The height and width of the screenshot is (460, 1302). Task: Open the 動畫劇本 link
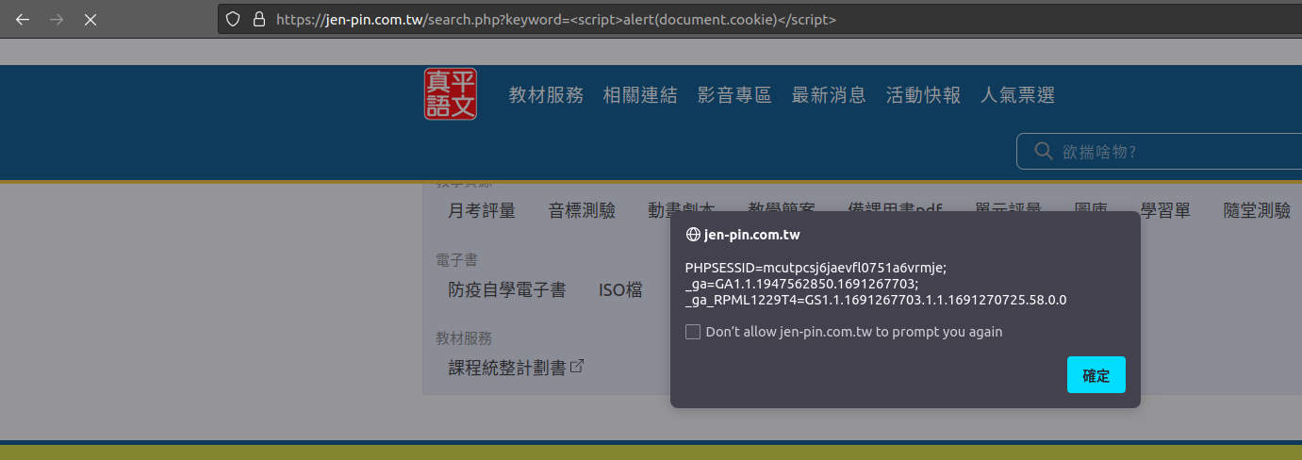pos(682,211)
